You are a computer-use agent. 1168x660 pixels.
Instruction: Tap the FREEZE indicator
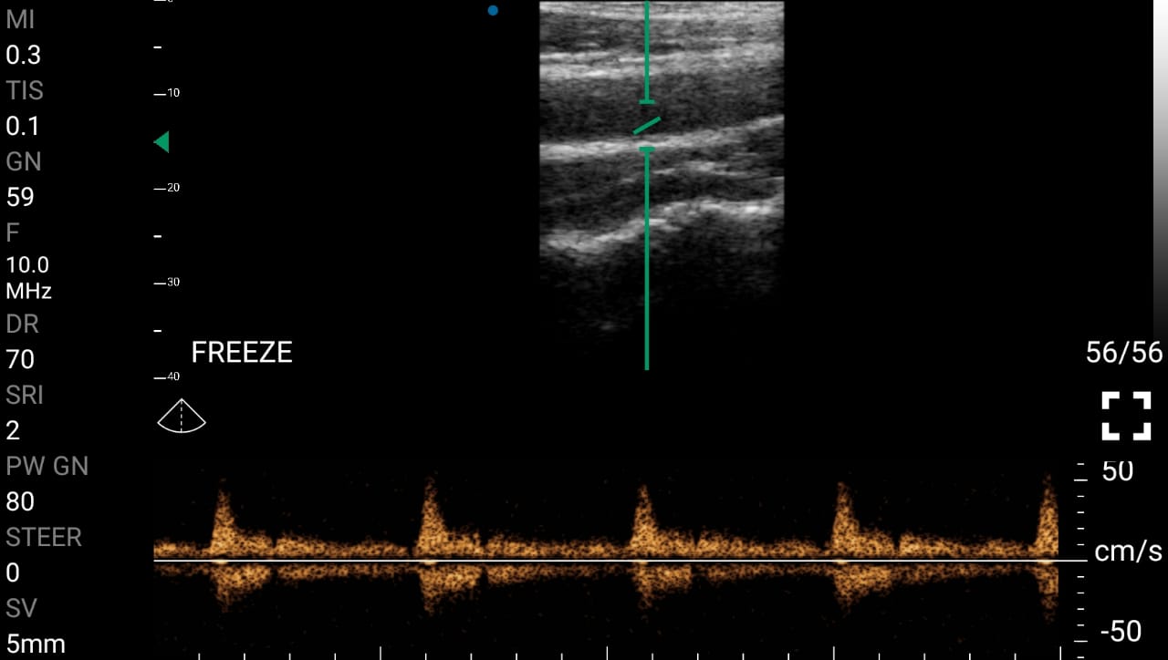pyautogui.click(x=242, y=353)
